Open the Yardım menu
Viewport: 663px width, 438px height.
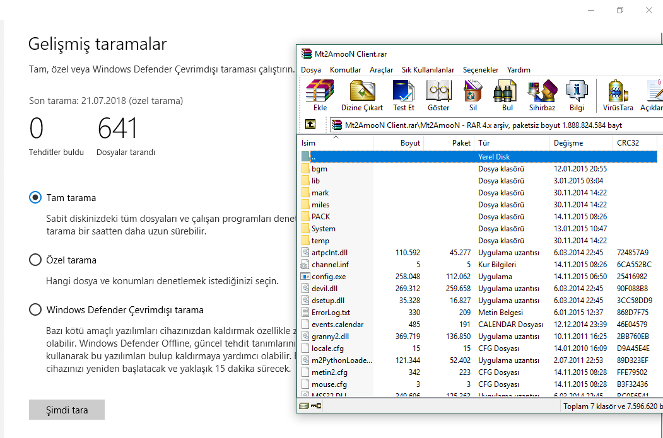point(519,70)
